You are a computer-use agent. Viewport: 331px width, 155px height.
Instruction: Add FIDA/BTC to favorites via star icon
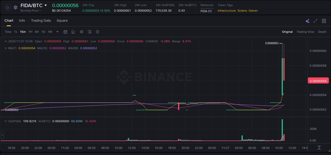click(x=7, y=7)
